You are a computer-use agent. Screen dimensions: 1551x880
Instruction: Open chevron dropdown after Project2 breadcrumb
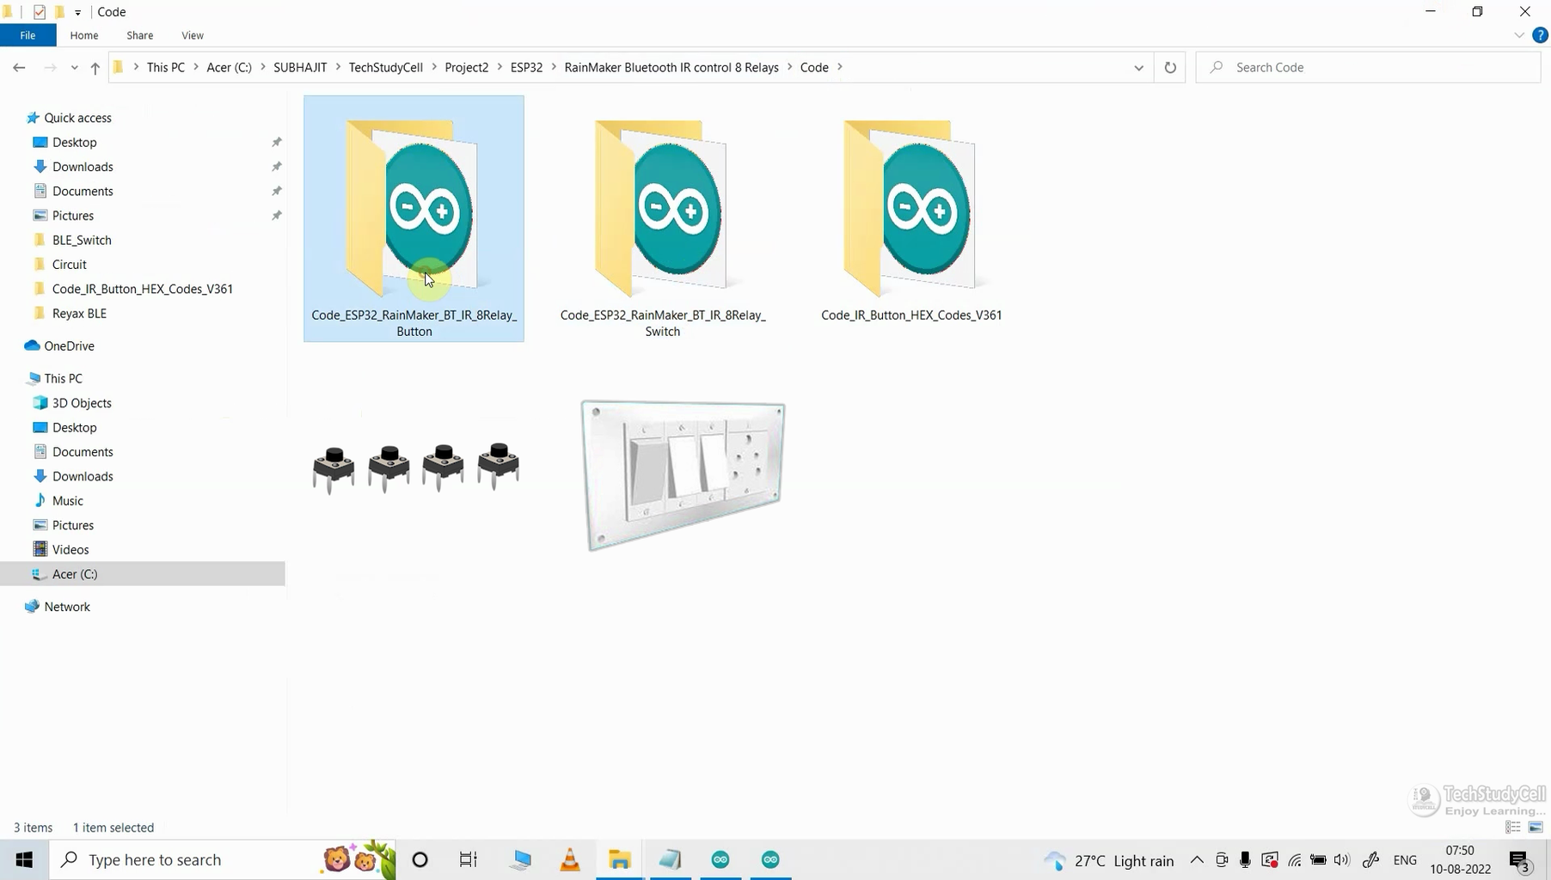[x=500, y=67]
